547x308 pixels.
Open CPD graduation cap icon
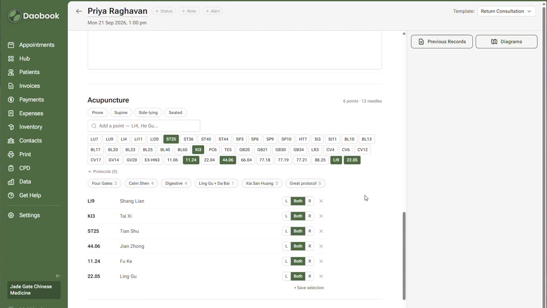tap(11, 168)
